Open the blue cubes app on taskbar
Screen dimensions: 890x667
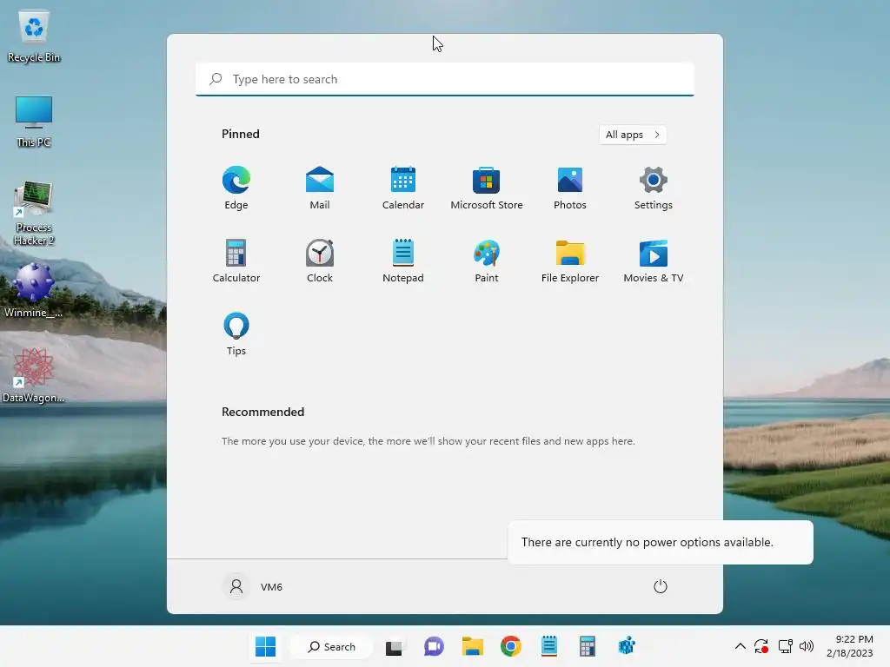pos(626,646)
